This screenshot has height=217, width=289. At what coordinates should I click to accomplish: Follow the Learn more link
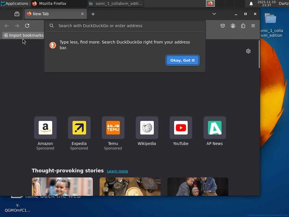tap(118, 171)
